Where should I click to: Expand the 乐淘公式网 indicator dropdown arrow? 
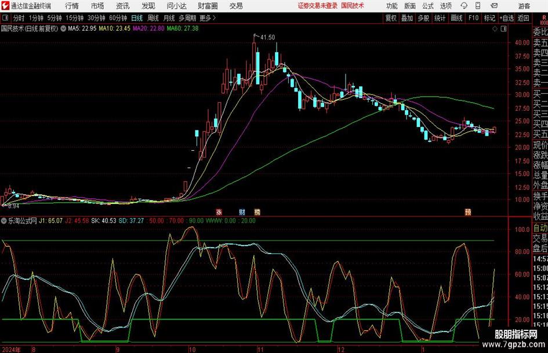click(4, 221)
